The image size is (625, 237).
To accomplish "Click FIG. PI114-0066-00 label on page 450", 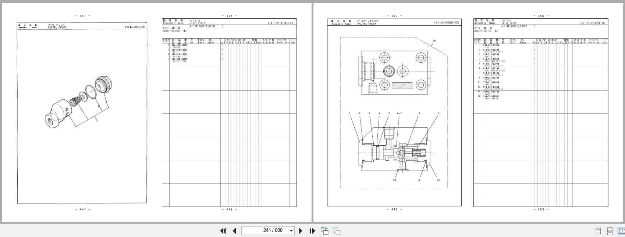I will coord(592,23).
